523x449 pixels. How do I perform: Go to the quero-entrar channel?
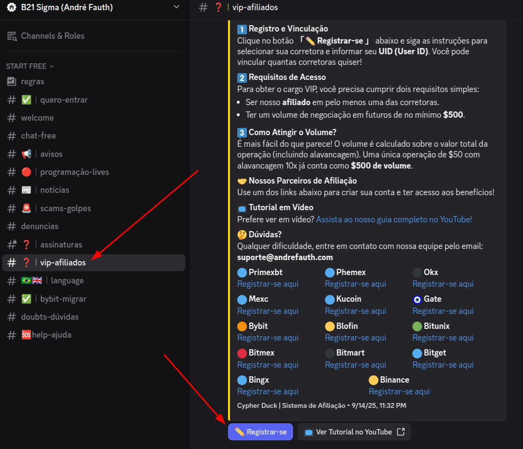coord(93,100)
